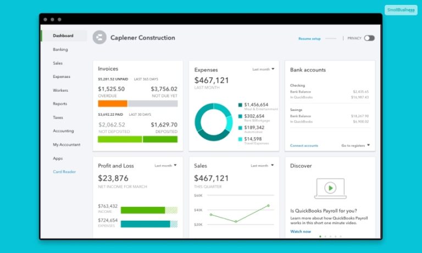The height and width of the screenshot is (253, 422).
Task: Click the green deposited invoices bar
Action: 160,139
